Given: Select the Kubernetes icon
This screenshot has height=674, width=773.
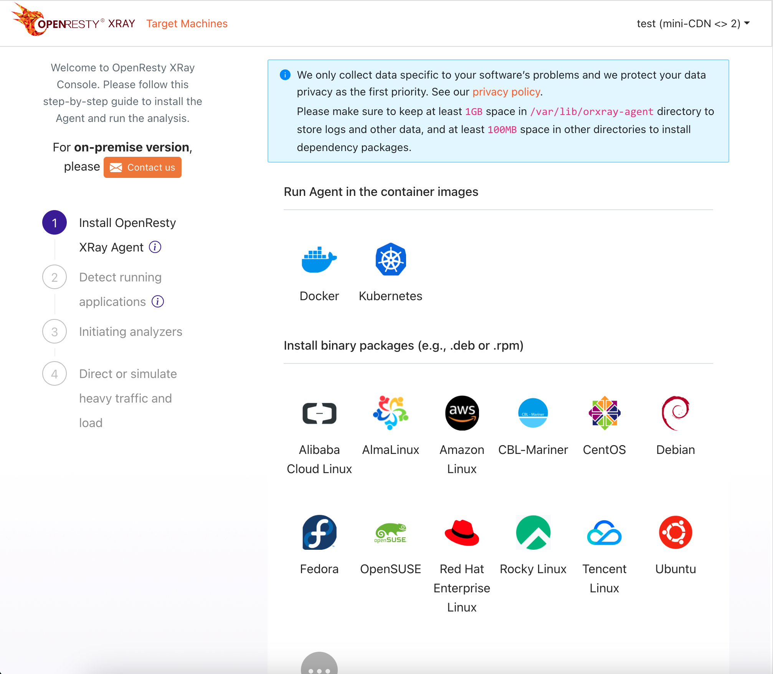Looking at the screenshot, I should (391, 260).
